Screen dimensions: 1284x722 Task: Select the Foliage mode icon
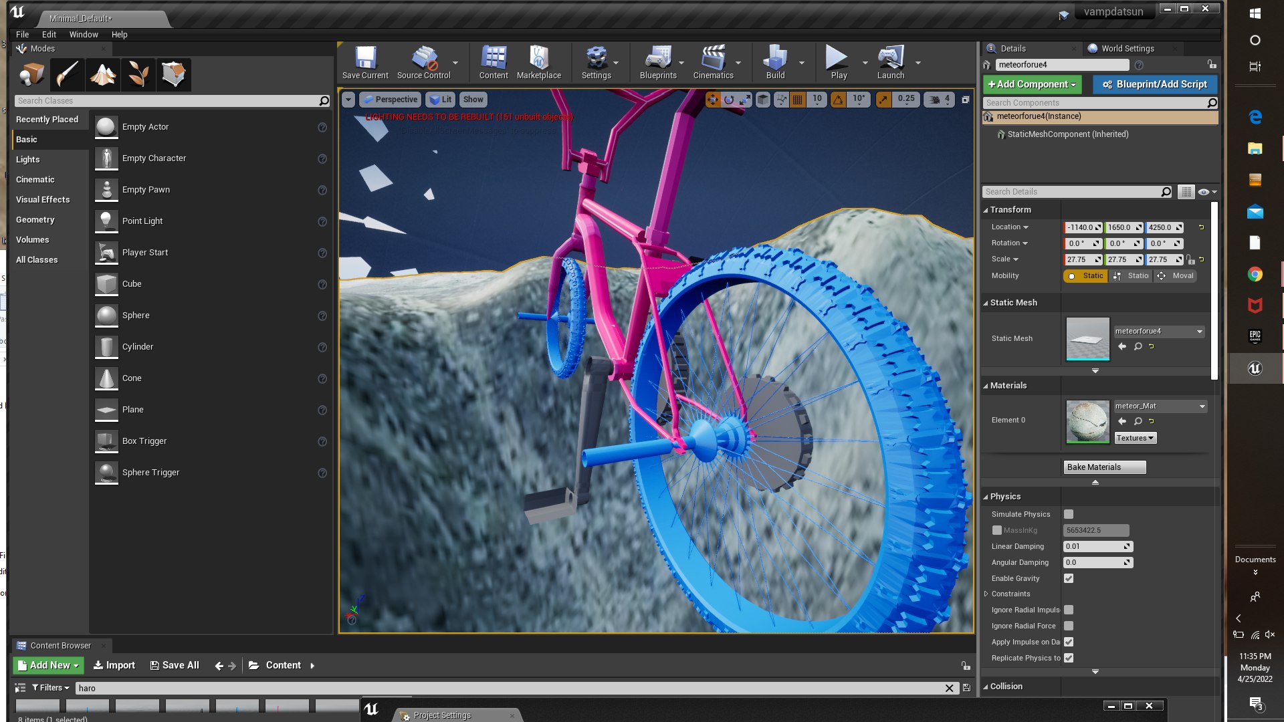pyautogui.click(x=138, y=74)
